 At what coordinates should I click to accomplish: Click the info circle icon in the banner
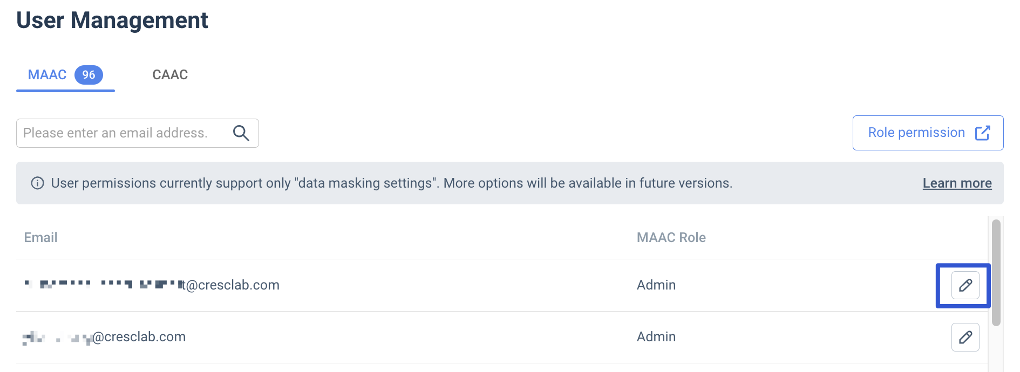coord(37,183)
